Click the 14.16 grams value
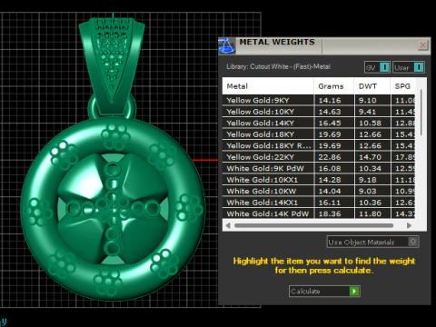 click(330, 101)
